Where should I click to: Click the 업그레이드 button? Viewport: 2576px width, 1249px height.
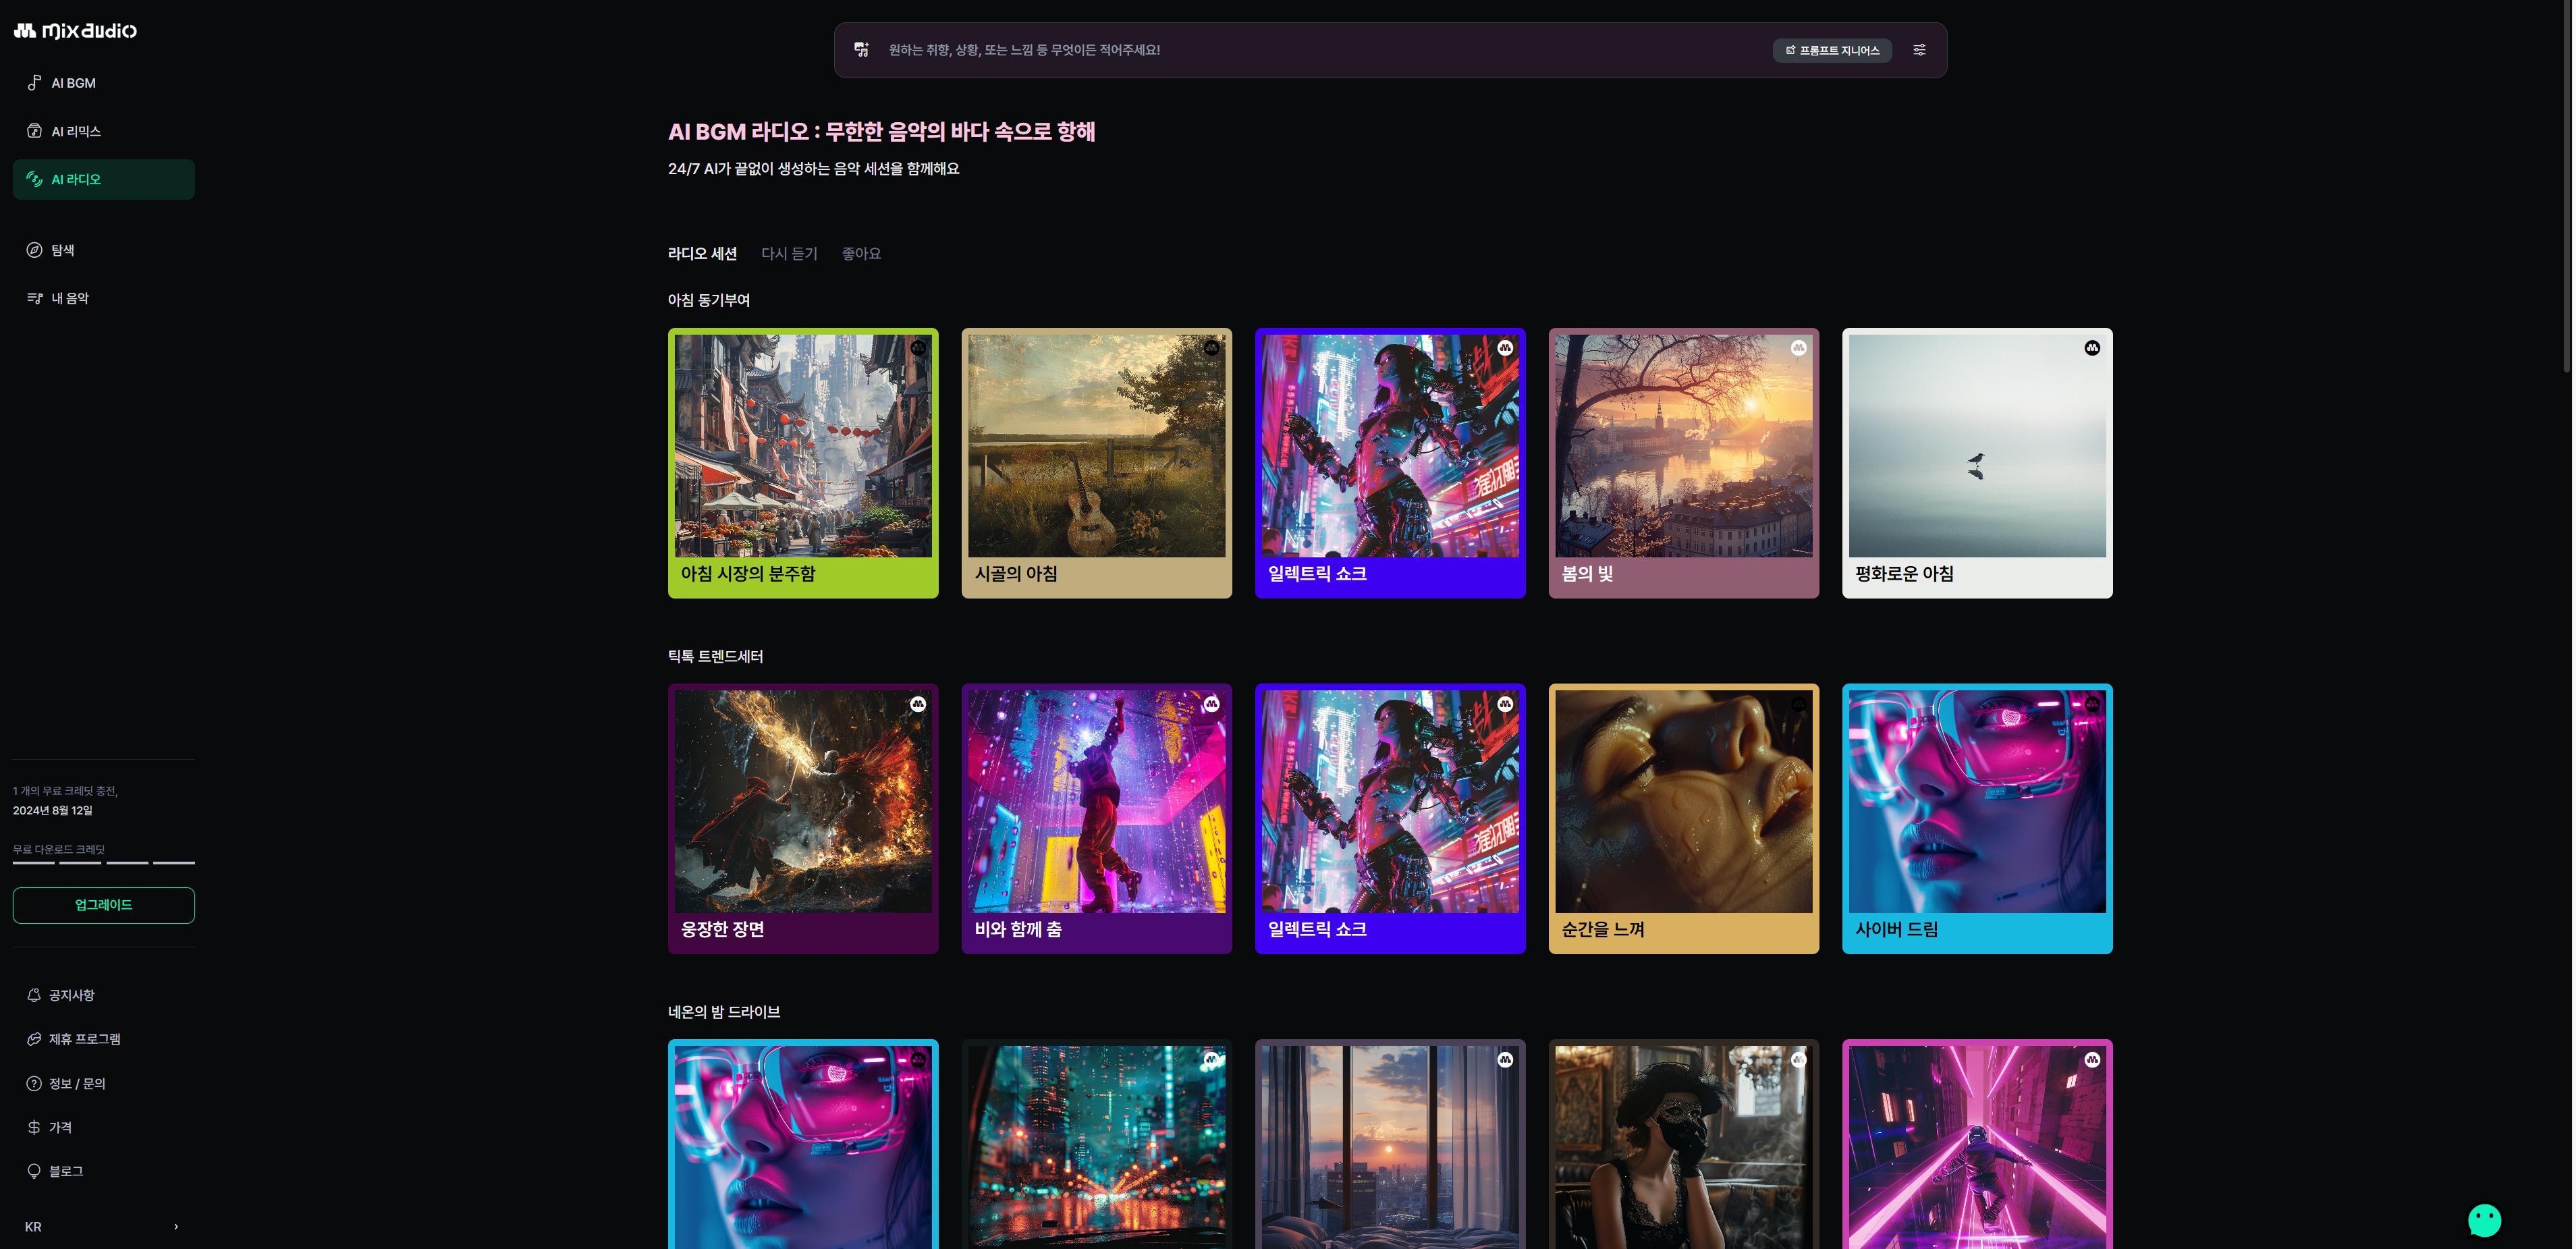[x=103, y=905]
